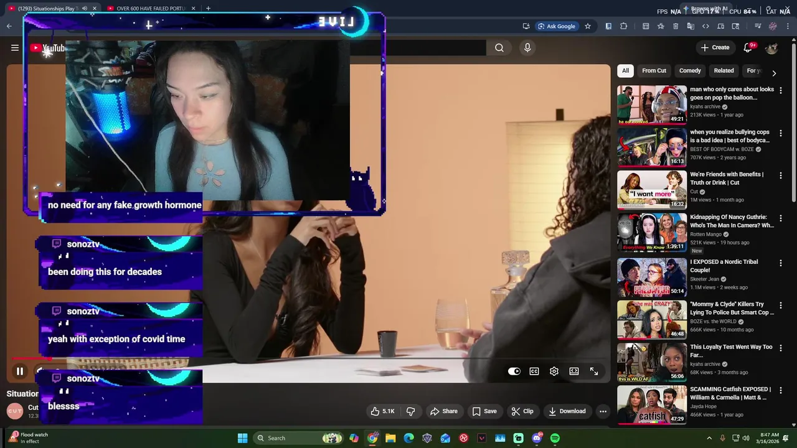Screen dimensions: 797x448
Task: Select the From Cut filter chip
Action: coord(654,71)
